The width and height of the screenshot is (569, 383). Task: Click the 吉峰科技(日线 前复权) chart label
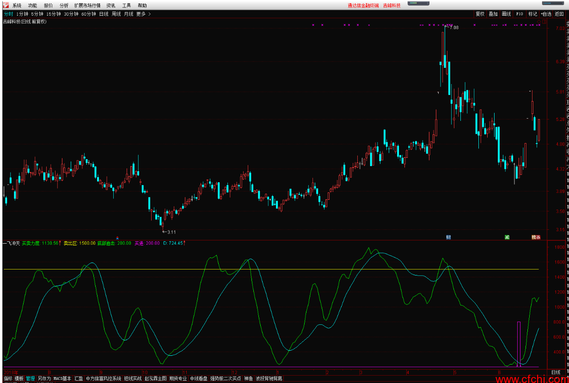tap(25, 22)
